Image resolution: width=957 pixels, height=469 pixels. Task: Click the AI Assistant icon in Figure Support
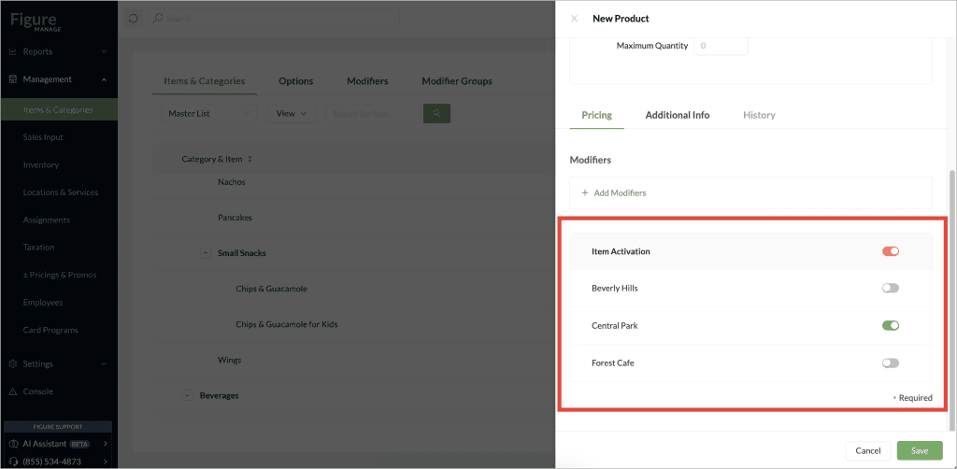tap(13, 444)
